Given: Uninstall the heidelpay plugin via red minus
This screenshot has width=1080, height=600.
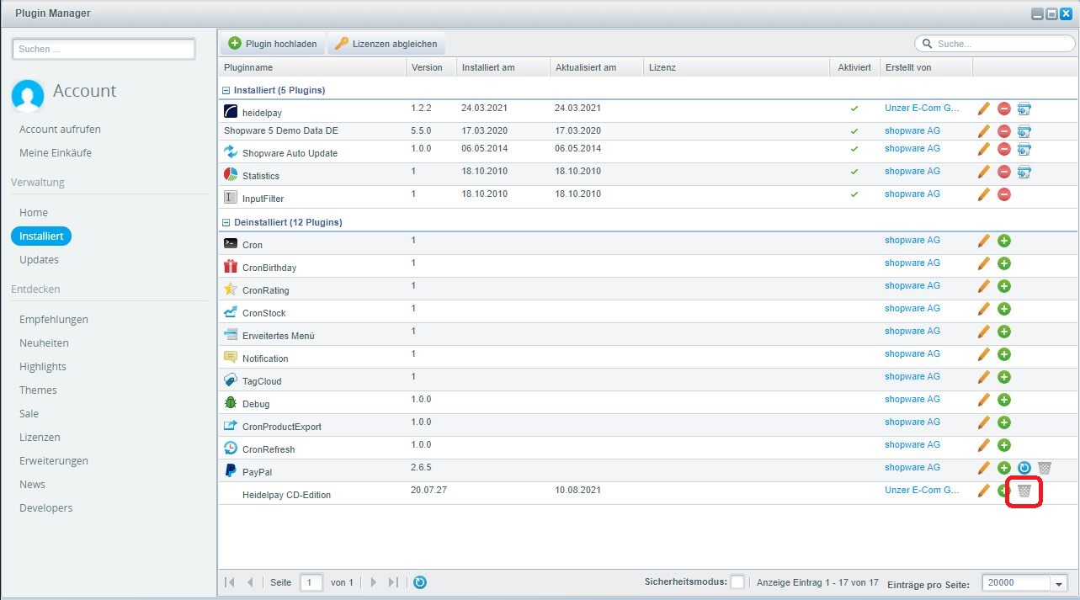Looking at the screenshot, I should (1003, 109).
